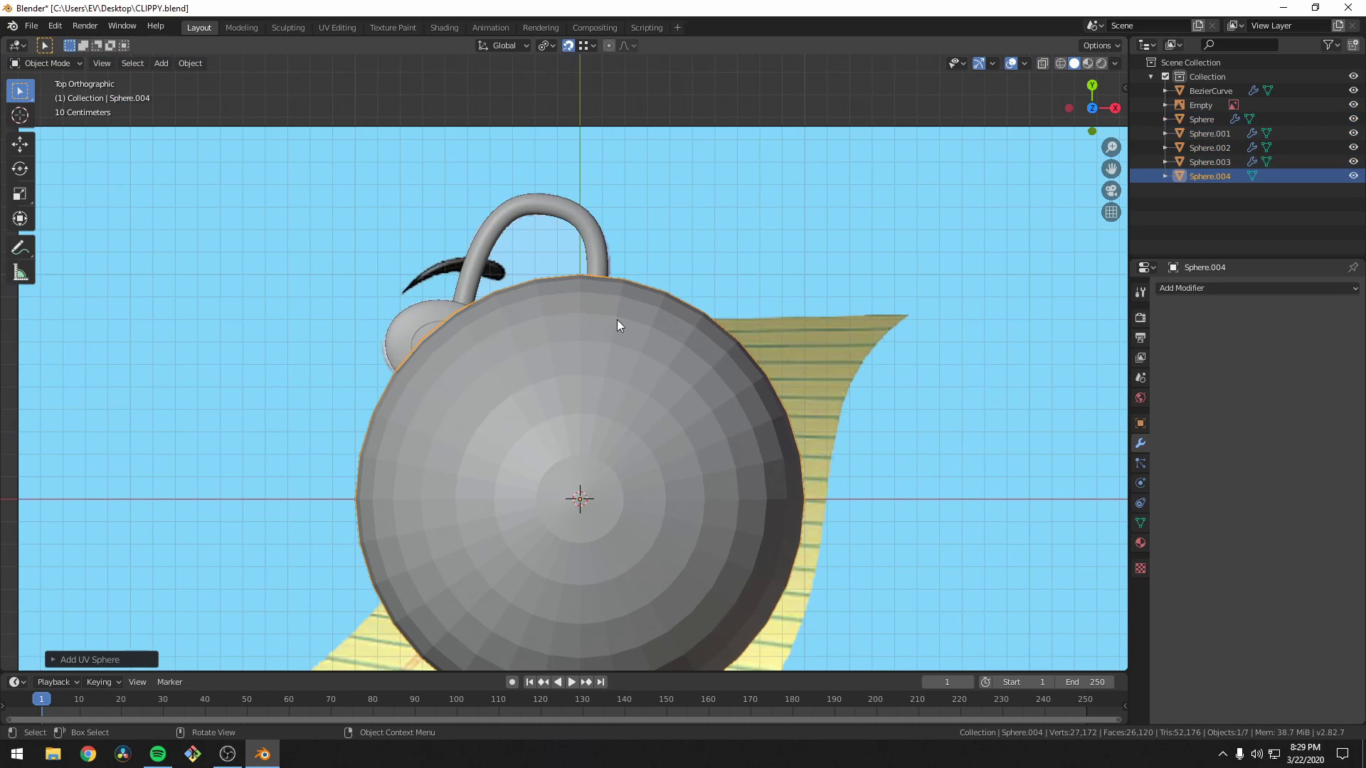The height and width of the screenshot is (768, 1366).
Task: Open the Modifier Properties tab (wrench icon)
Action: 1140,443
